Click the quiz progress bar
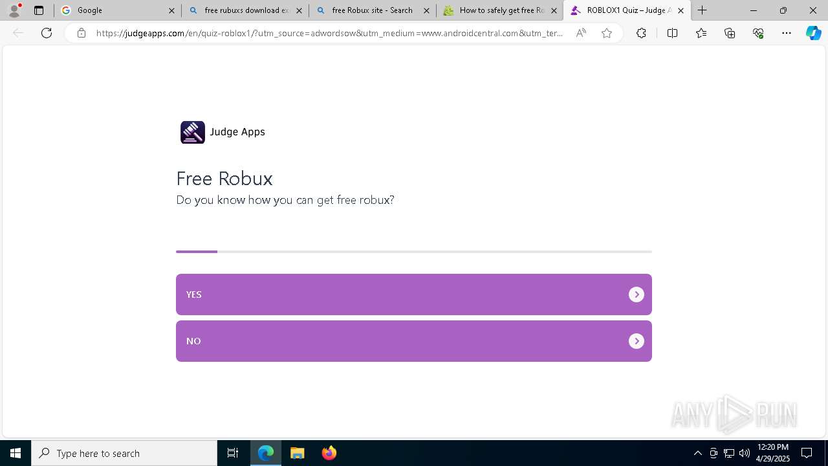828x466 pixels. pyautogui.click(x=414, y=251)
